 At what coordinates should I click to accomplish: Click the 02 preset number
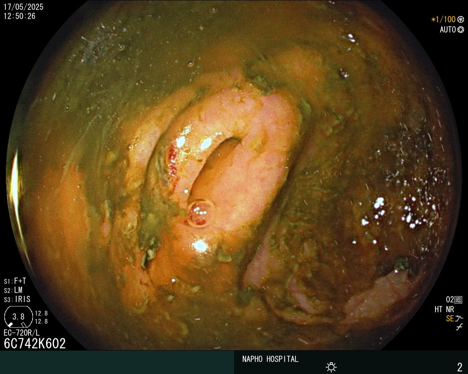(x=450, y=300)
